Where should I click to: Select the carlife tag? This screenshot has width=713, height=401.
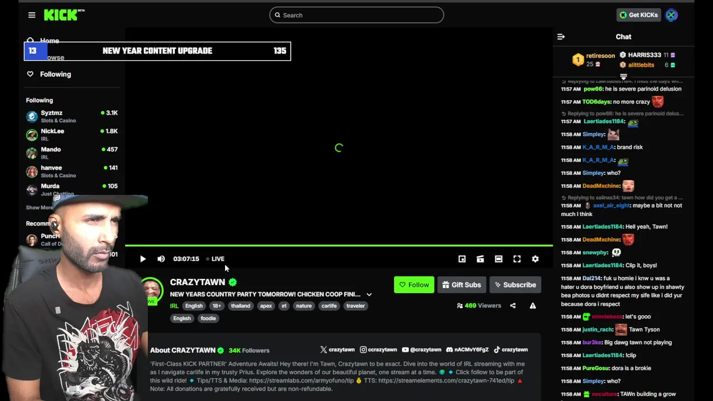coord(329,306)
